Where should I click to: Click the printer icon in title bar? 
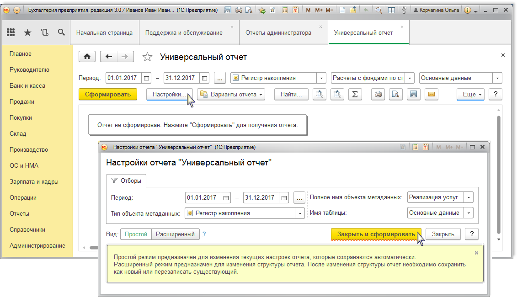239,10
